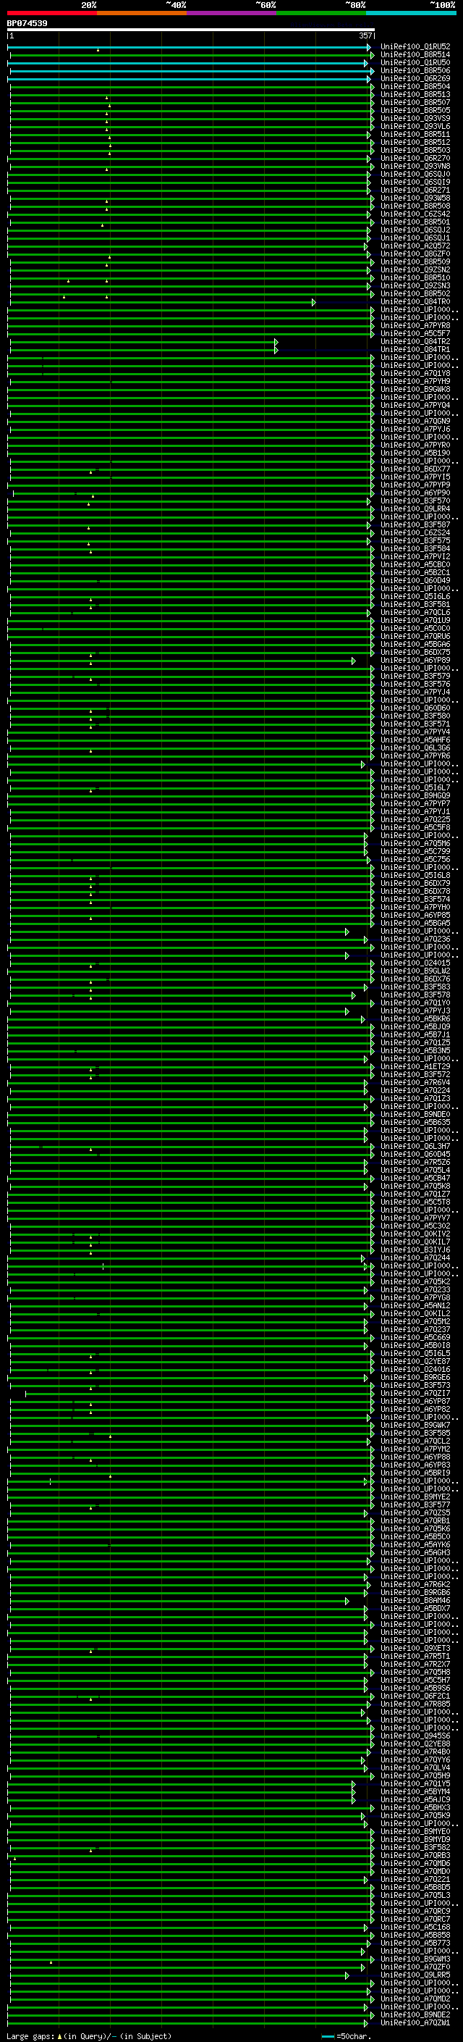Click hit label UniRef100_Q93VN8

[415, 167]
